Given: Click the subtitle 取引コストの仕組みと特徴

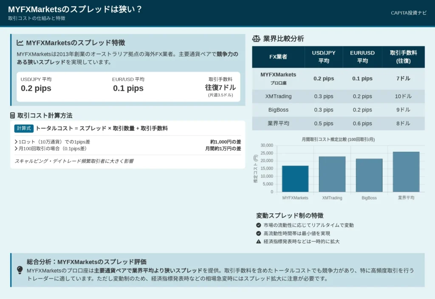Looking at the screenshot, I should tap(37, 18).
